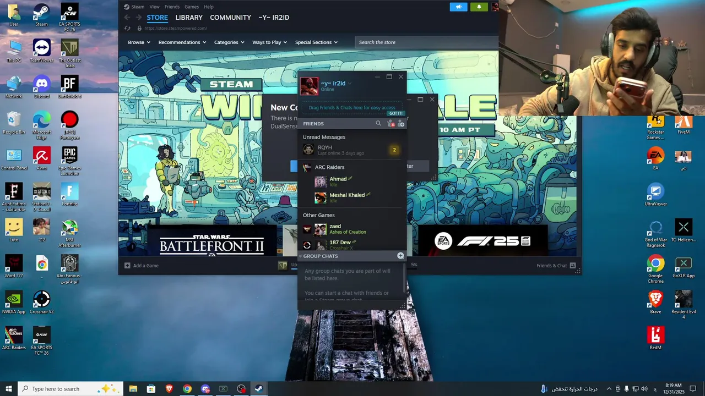The height and width of the screenshot is (396, 705).
Task: Open the F1 25 game banner
Action: [x=483, y=240]
